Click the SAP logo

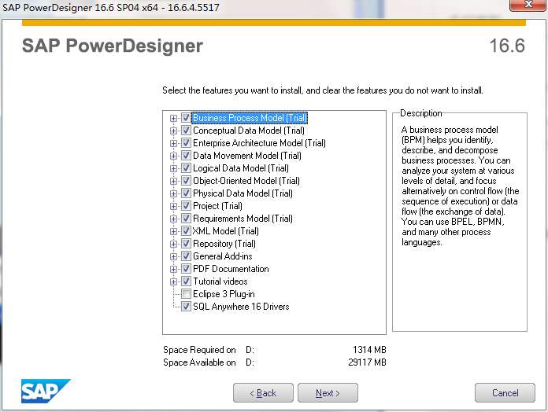click(x=46, y=391)
